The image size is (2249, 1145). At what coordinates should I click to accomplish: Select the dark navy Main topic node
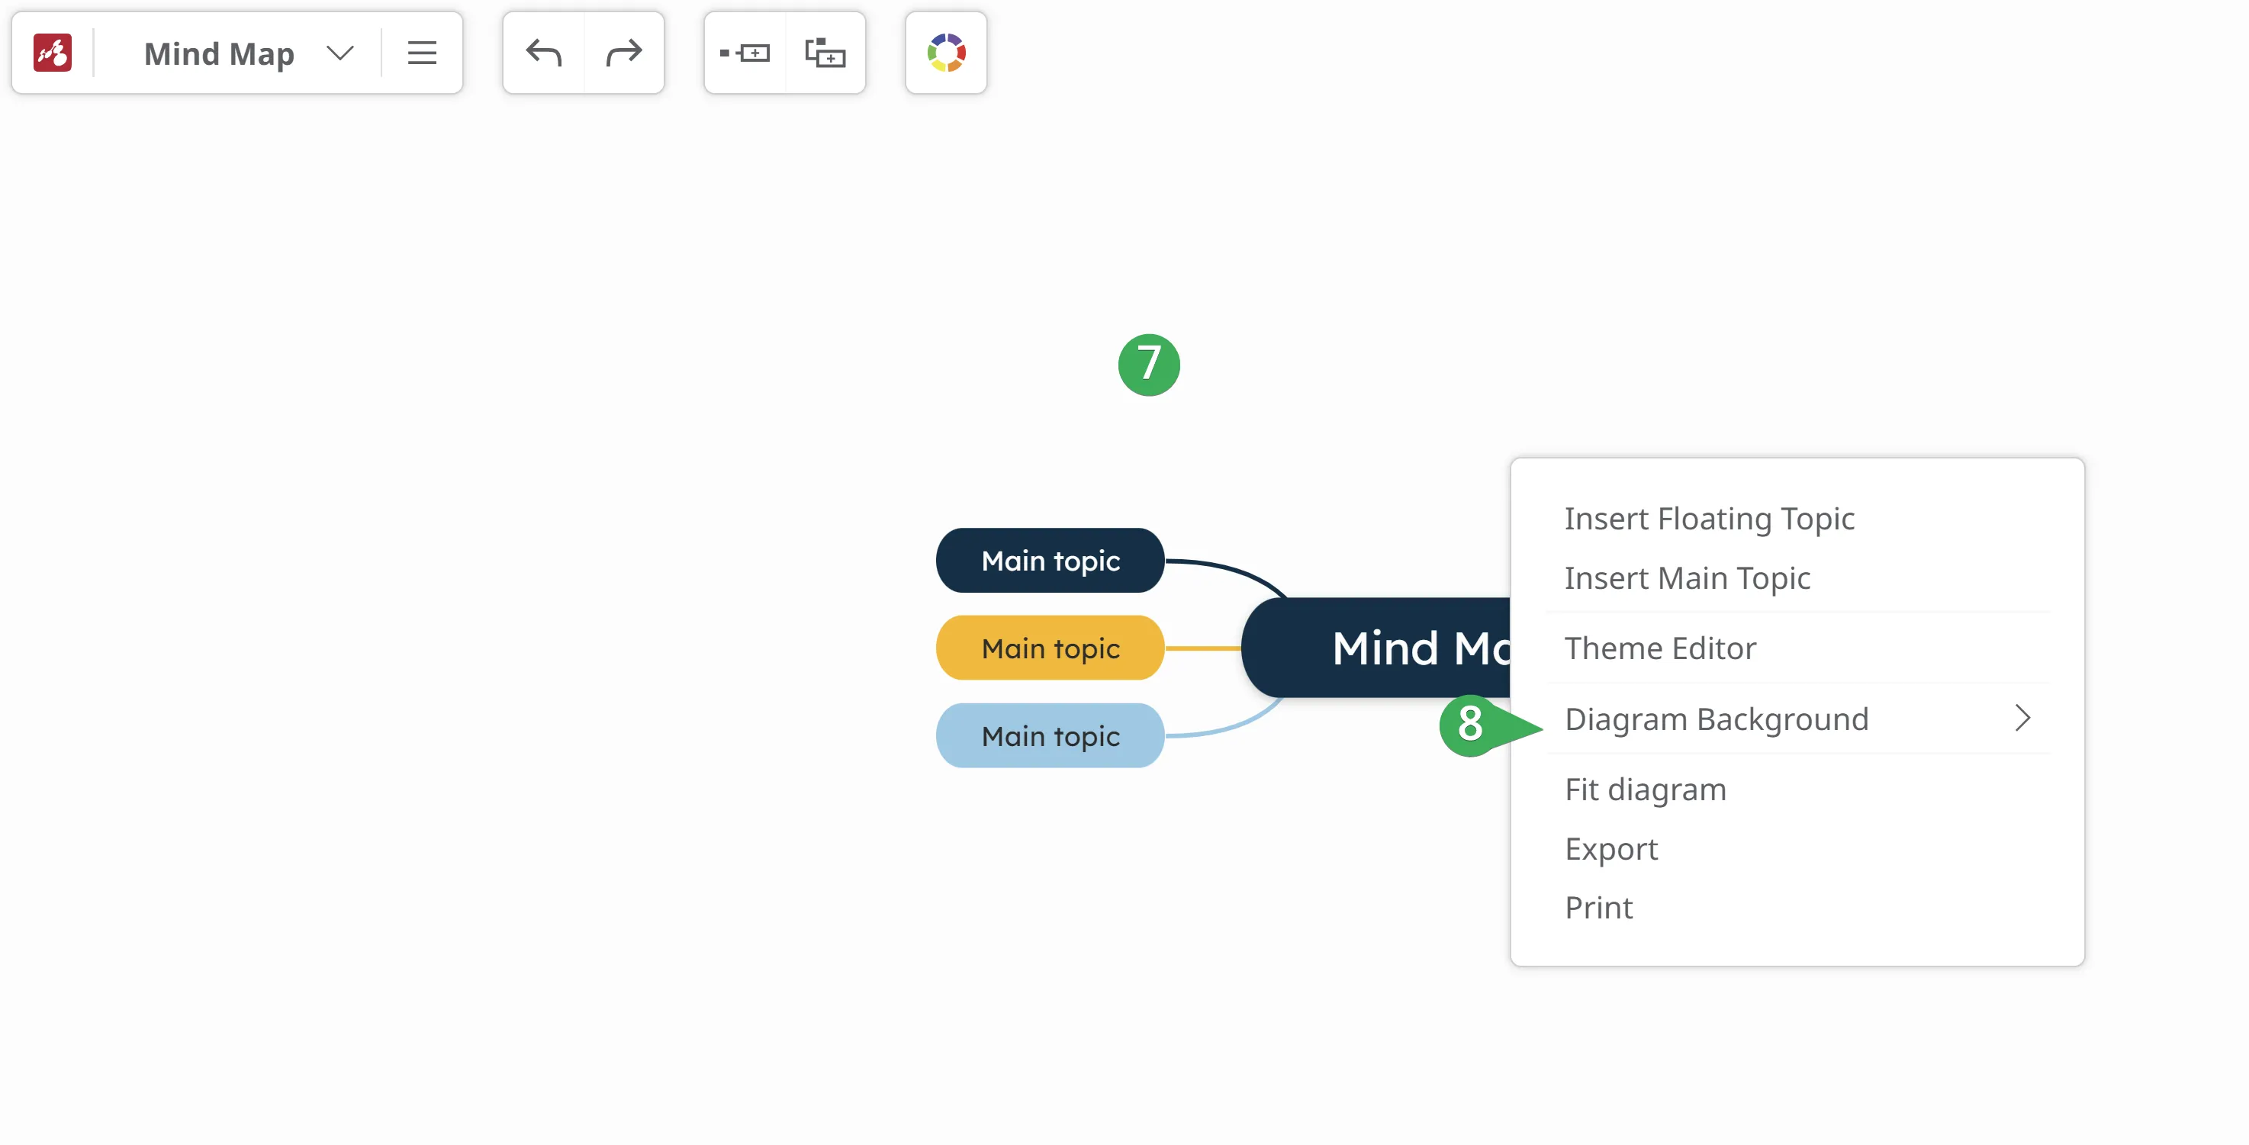coord(1050,560)
